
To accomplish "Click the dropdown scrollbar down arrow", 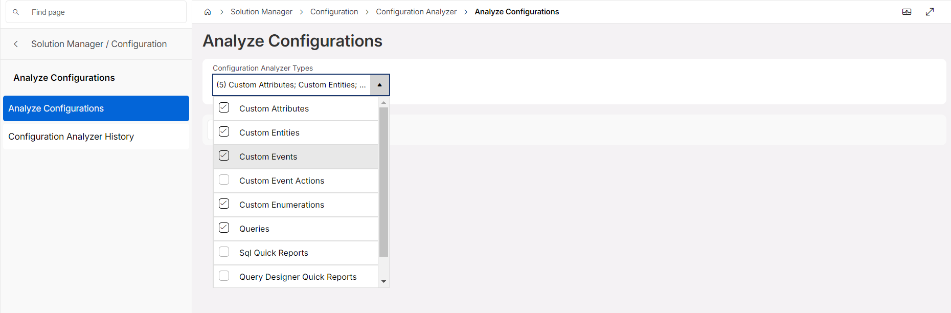I will (383, 282).
